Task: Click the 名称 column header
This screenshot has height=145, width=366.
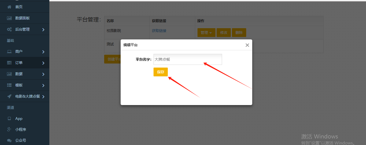Action: 110,21
